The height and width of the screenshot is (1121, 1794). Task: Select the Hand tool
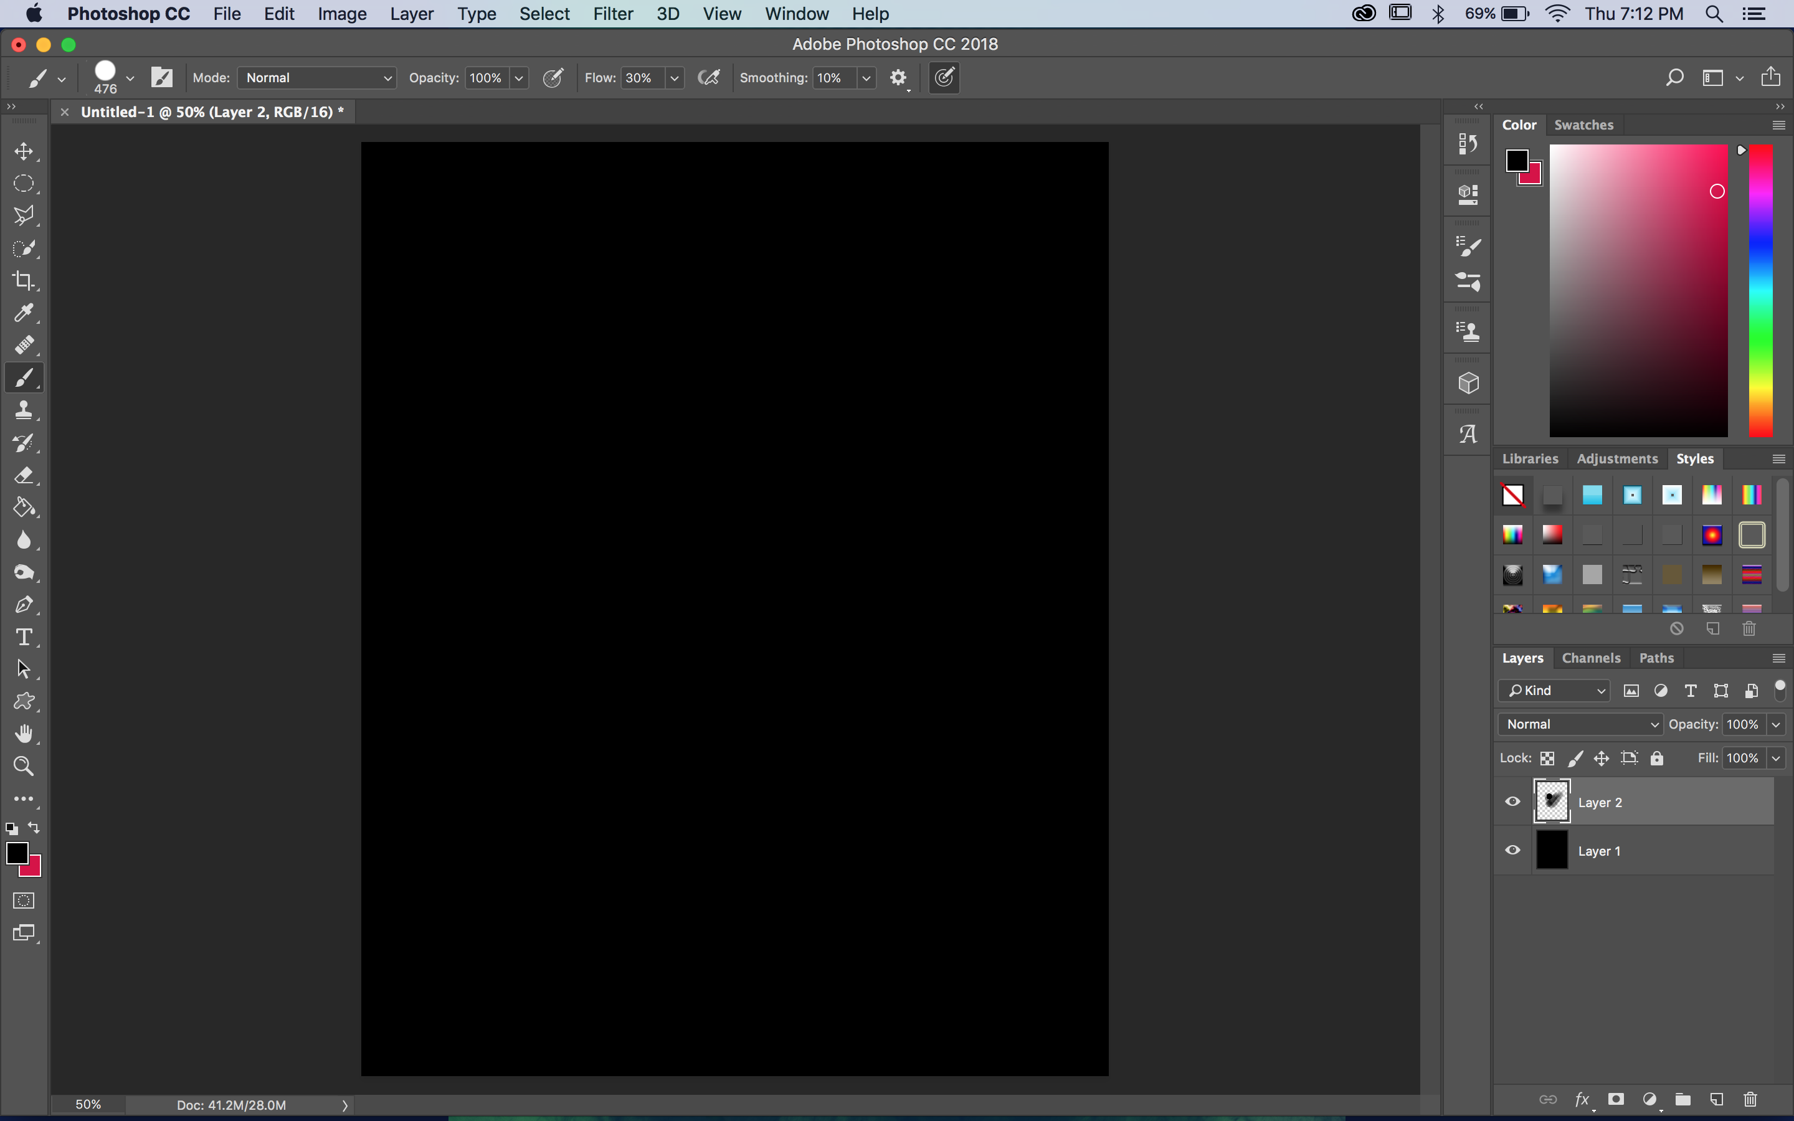[24, 734]
